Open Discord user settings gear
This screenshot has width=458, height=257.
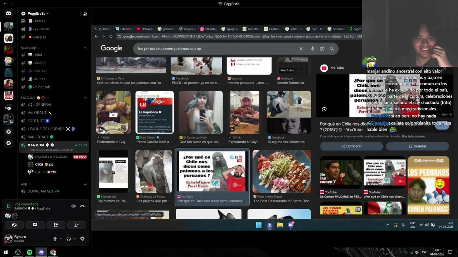click(82, 239)
